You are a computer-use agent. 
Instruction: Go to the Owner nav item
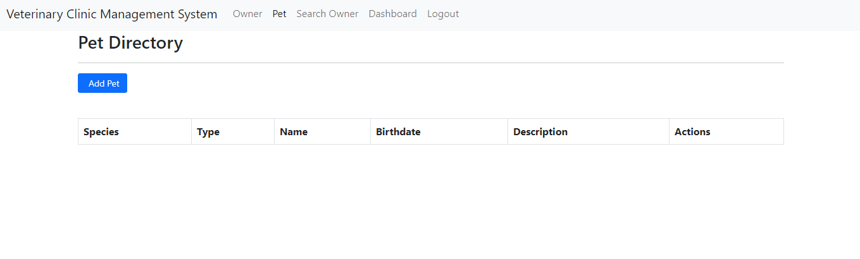[x=247, y=14]
